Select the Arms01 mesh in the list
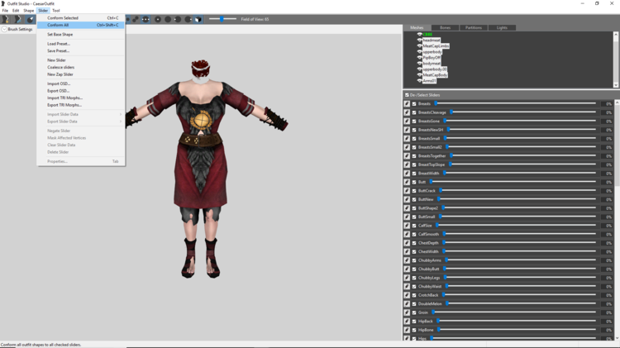This screenshot has height=348, width=620. [x=429, y=81]
